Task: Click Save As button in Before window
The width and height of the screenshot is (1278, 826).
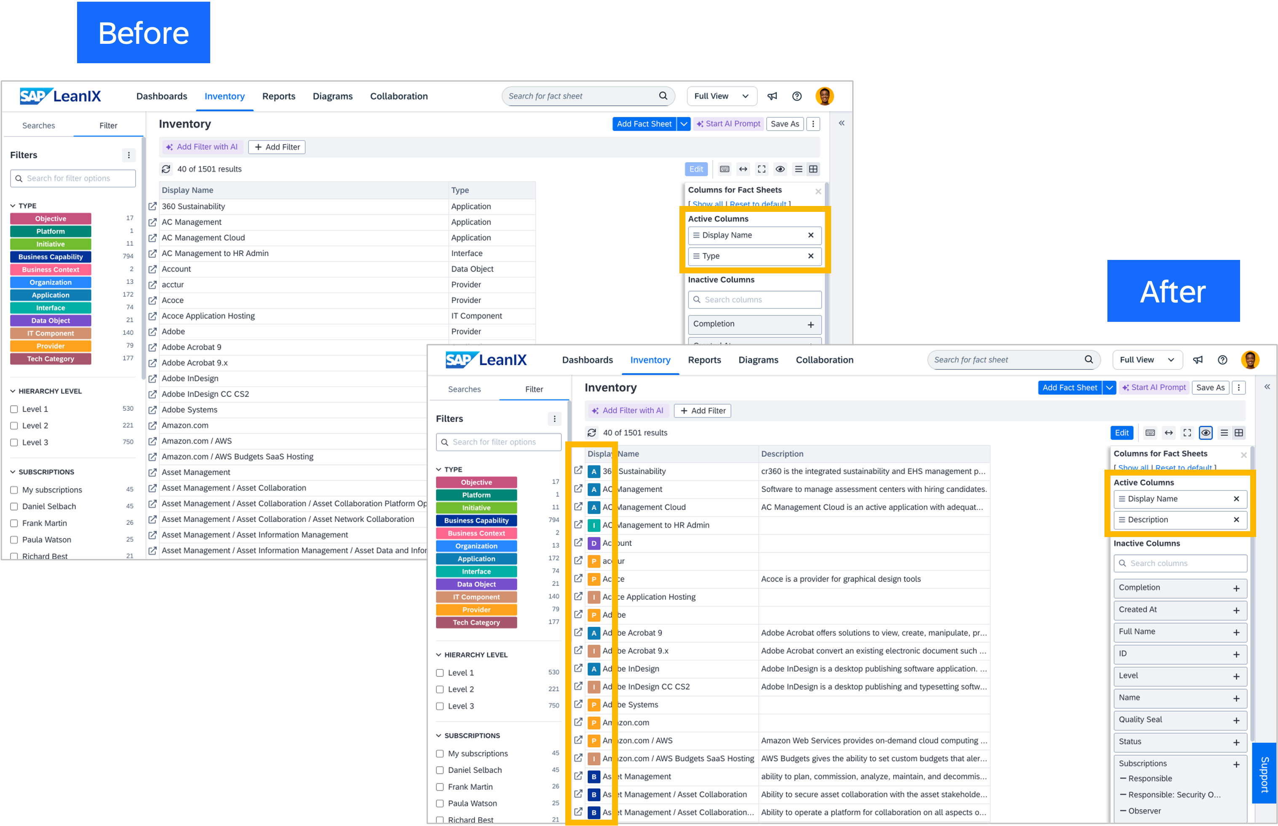Action: click(785, 124)
